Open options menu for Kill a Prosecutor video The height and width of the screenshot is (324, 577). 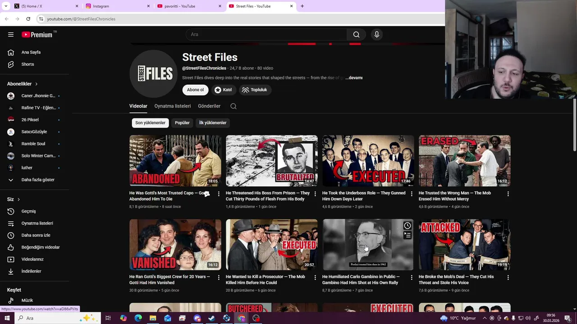[x=315, y=278]
